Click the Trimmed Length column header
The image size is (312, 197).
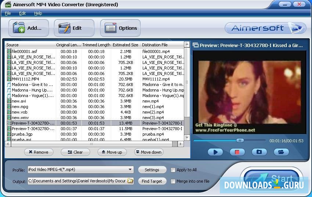[96, 45]
